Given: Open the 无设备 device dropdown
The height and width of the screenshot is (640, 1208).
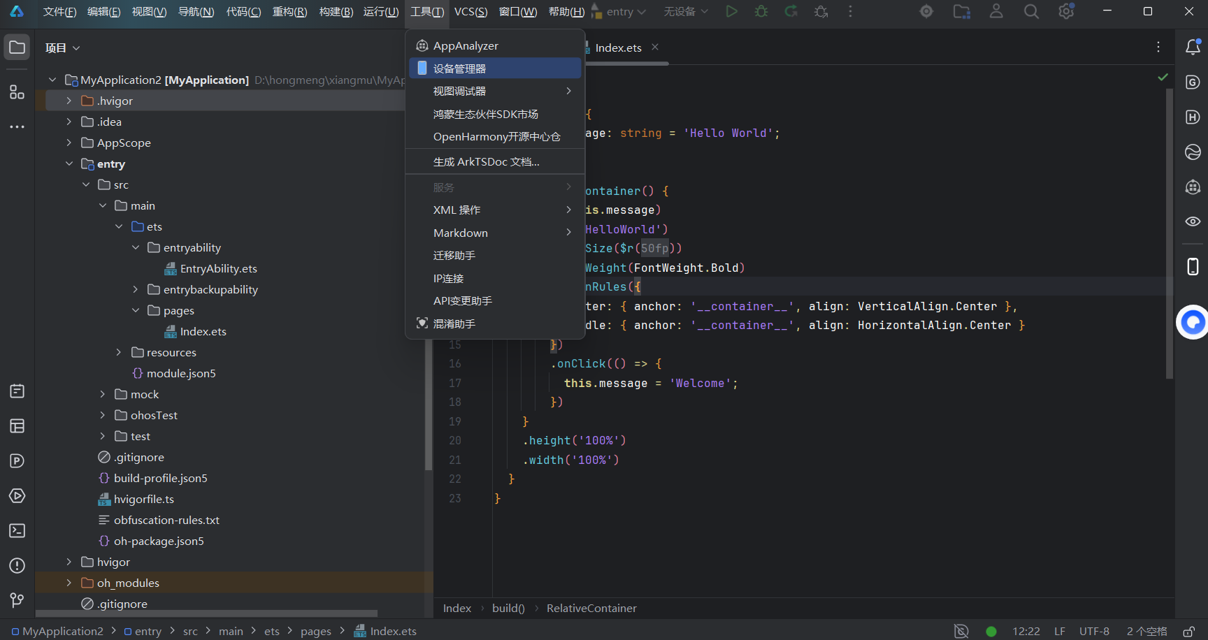Looking at the screenshot, I should [x=686, y=11].
